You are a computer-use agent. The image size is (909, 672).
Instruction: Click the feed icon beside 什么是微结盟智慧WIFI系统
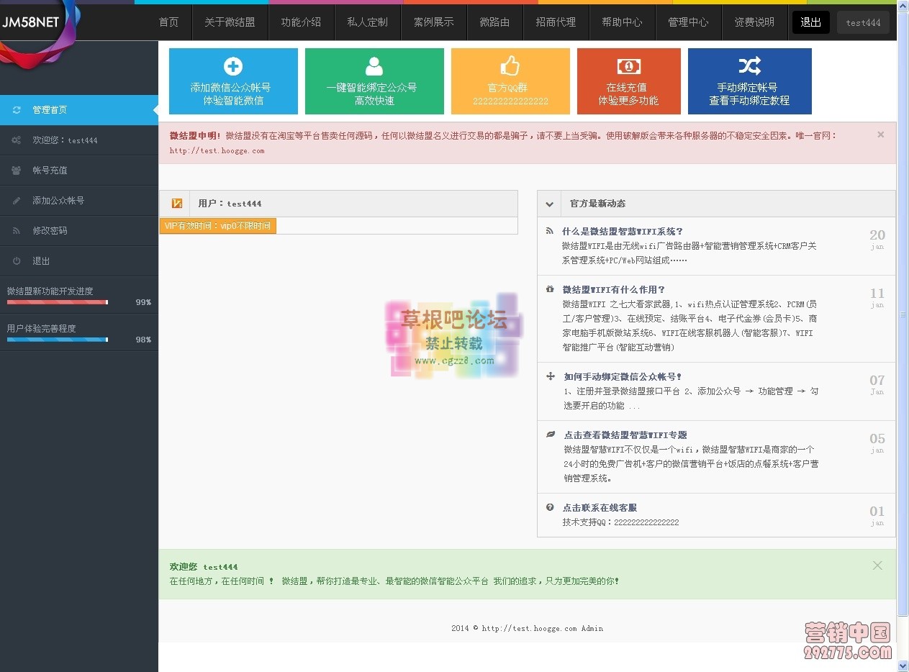tap(550, 231)
